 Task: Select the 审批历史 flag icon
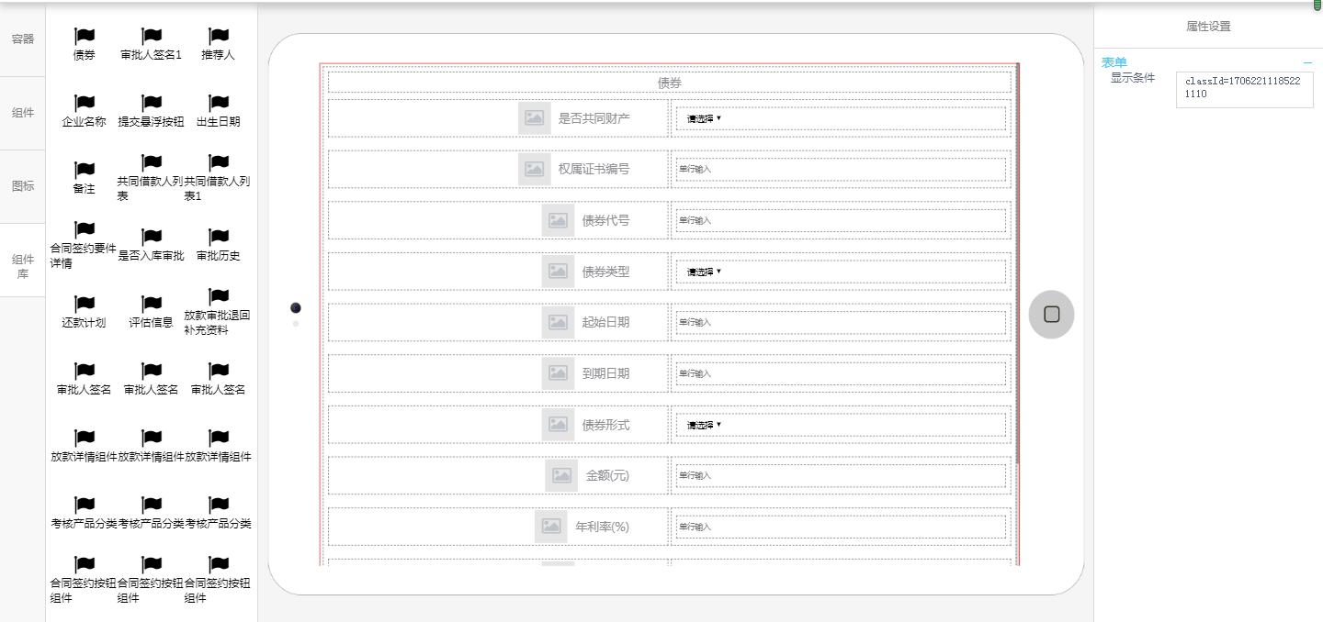(219, 237)
